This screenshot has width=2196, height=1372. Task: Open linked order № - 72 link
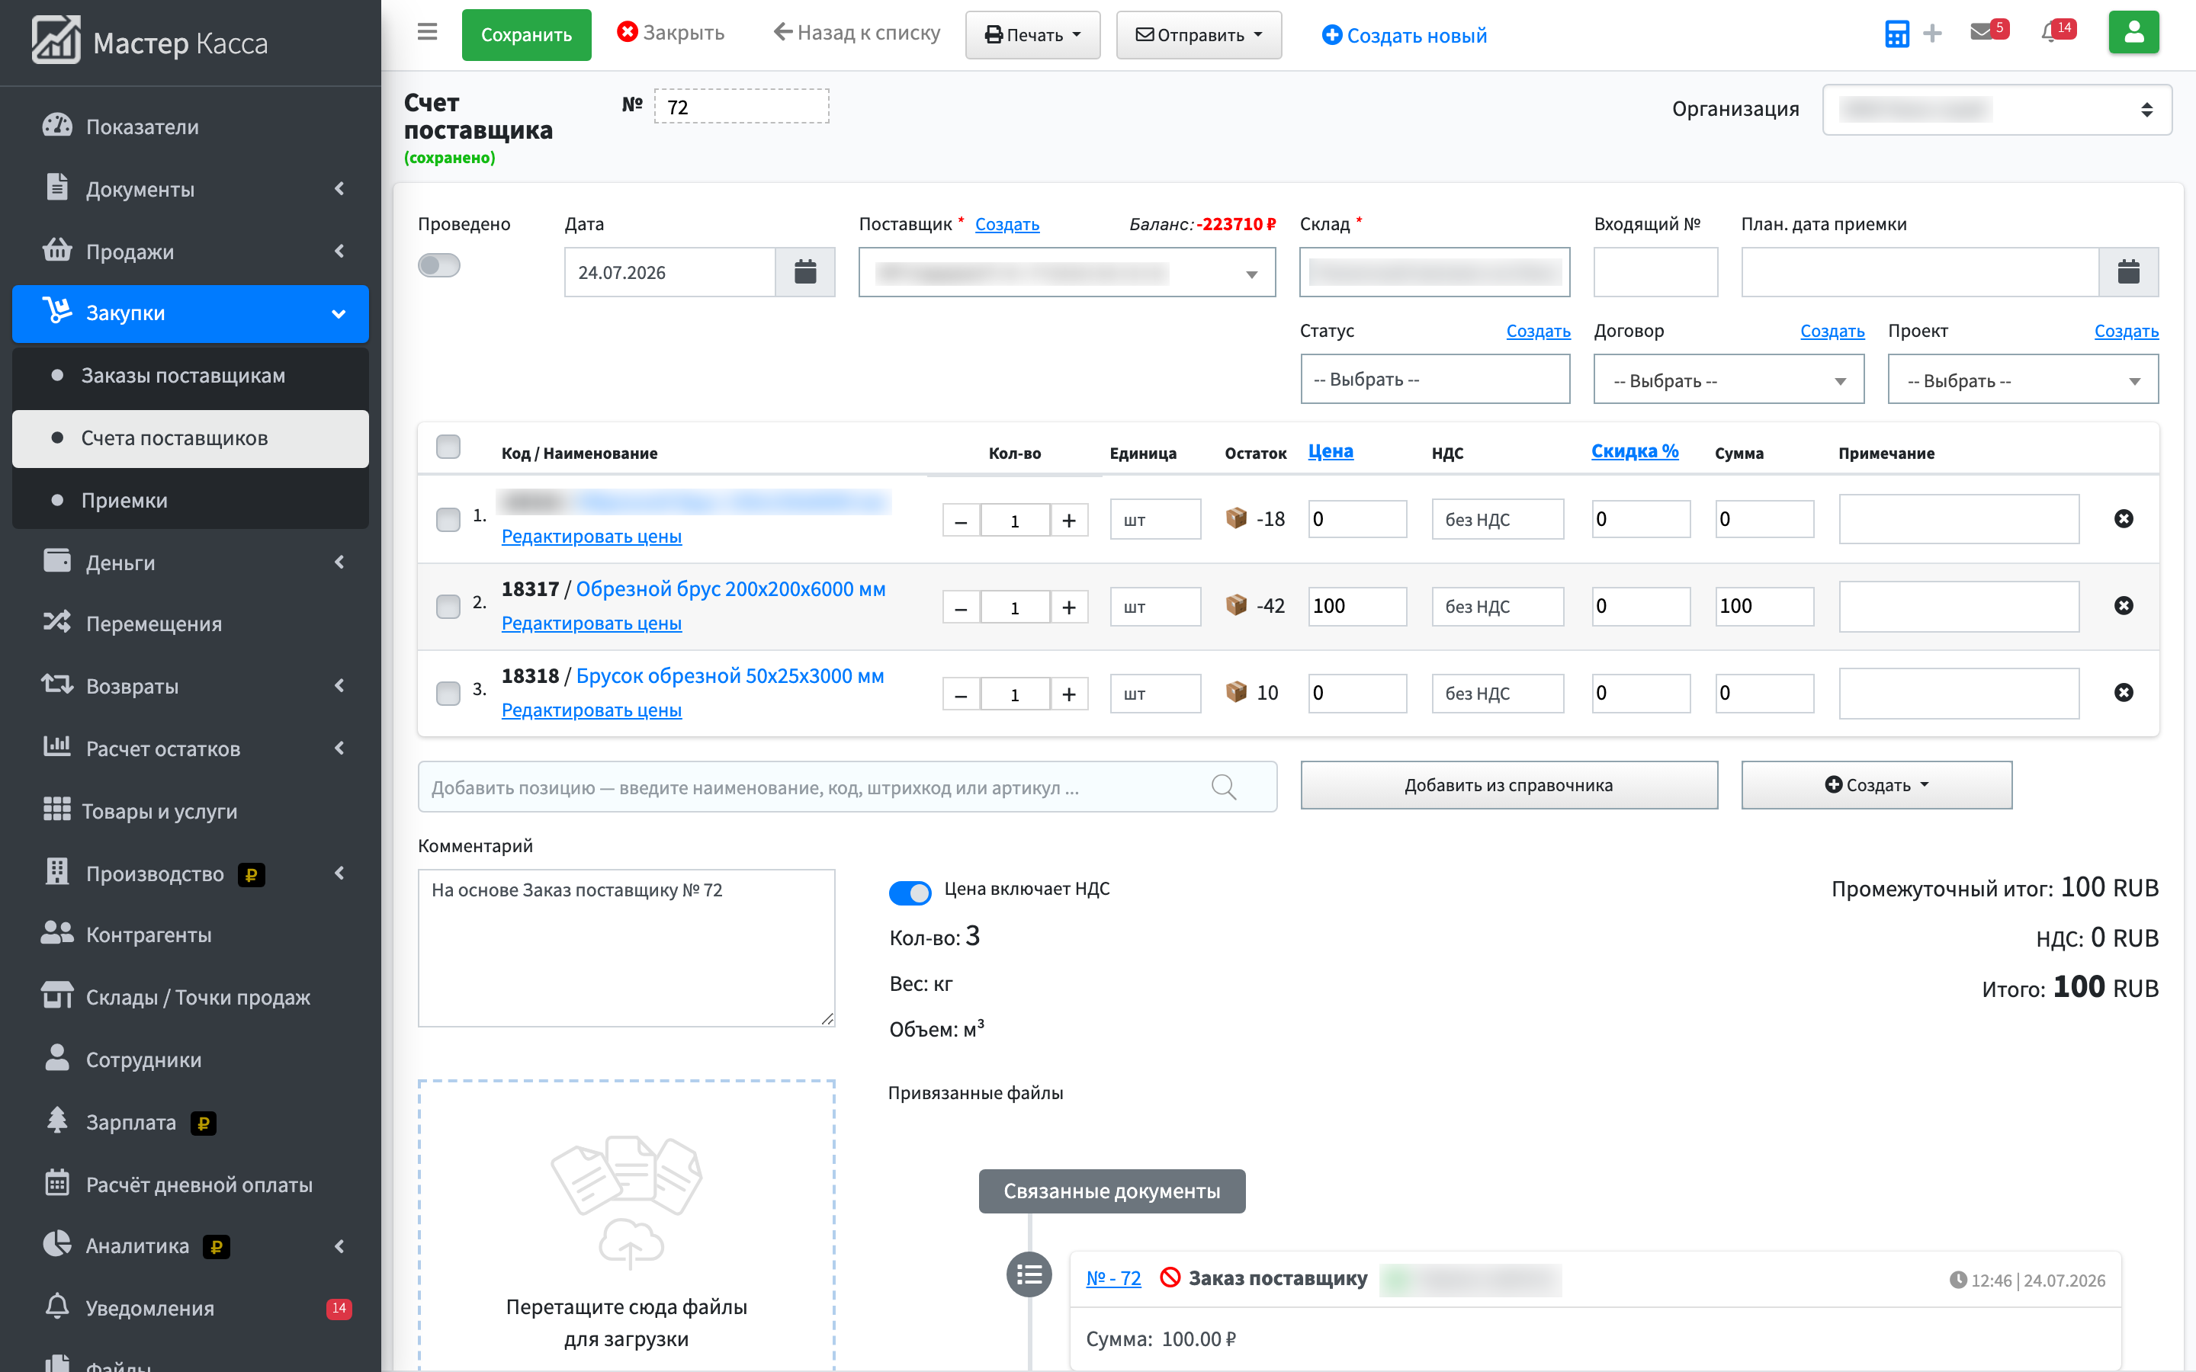click(x=1113, y=1277)
